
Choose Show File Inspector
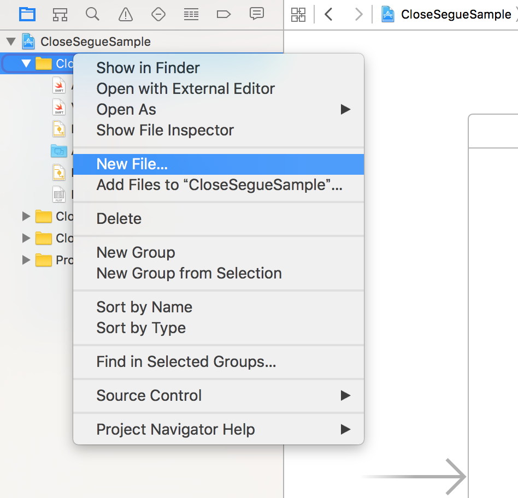click(x=219, y=130)
